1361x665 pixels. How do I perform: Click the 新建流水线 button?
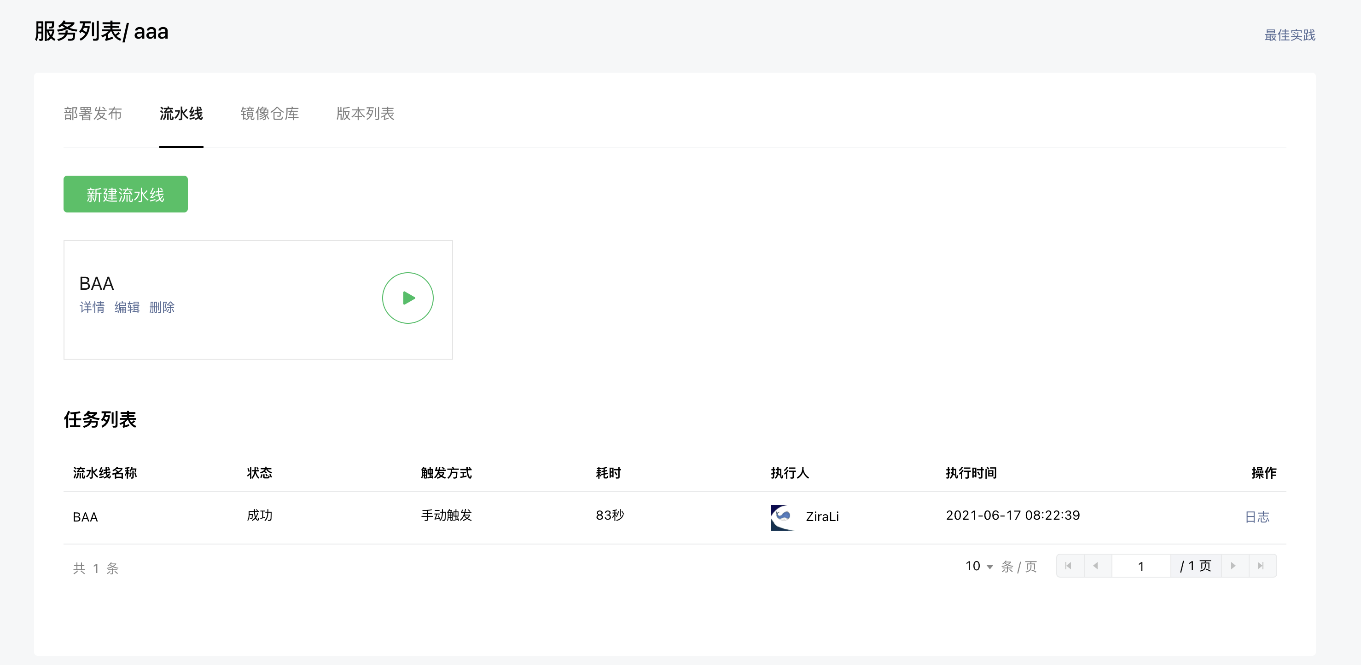point(125,194)
